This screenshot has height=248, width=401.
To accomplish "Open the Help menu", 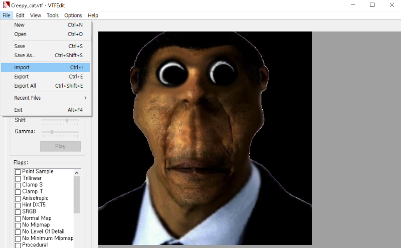I will coord(93,16).
